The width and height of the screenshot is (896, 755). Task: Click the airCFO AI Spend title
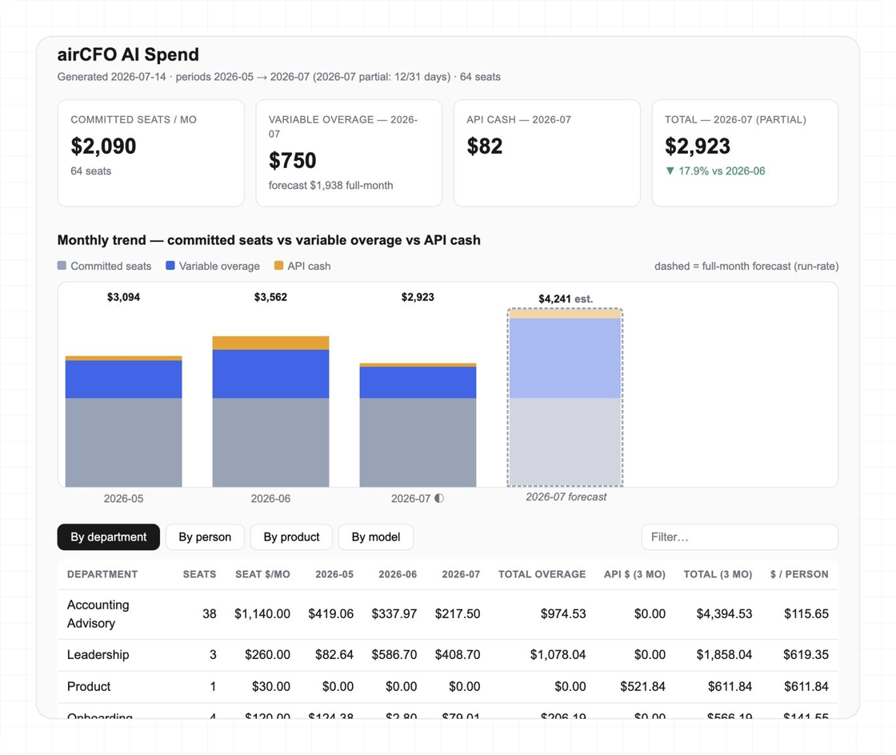128,54
